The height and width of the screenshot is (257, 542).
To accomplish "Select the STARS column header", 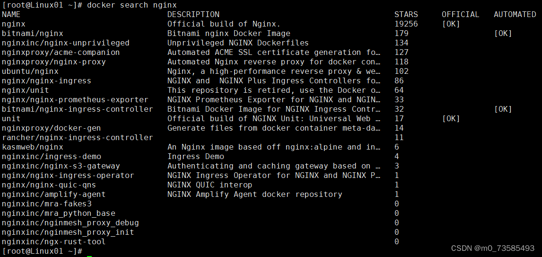I will point(406,15).
